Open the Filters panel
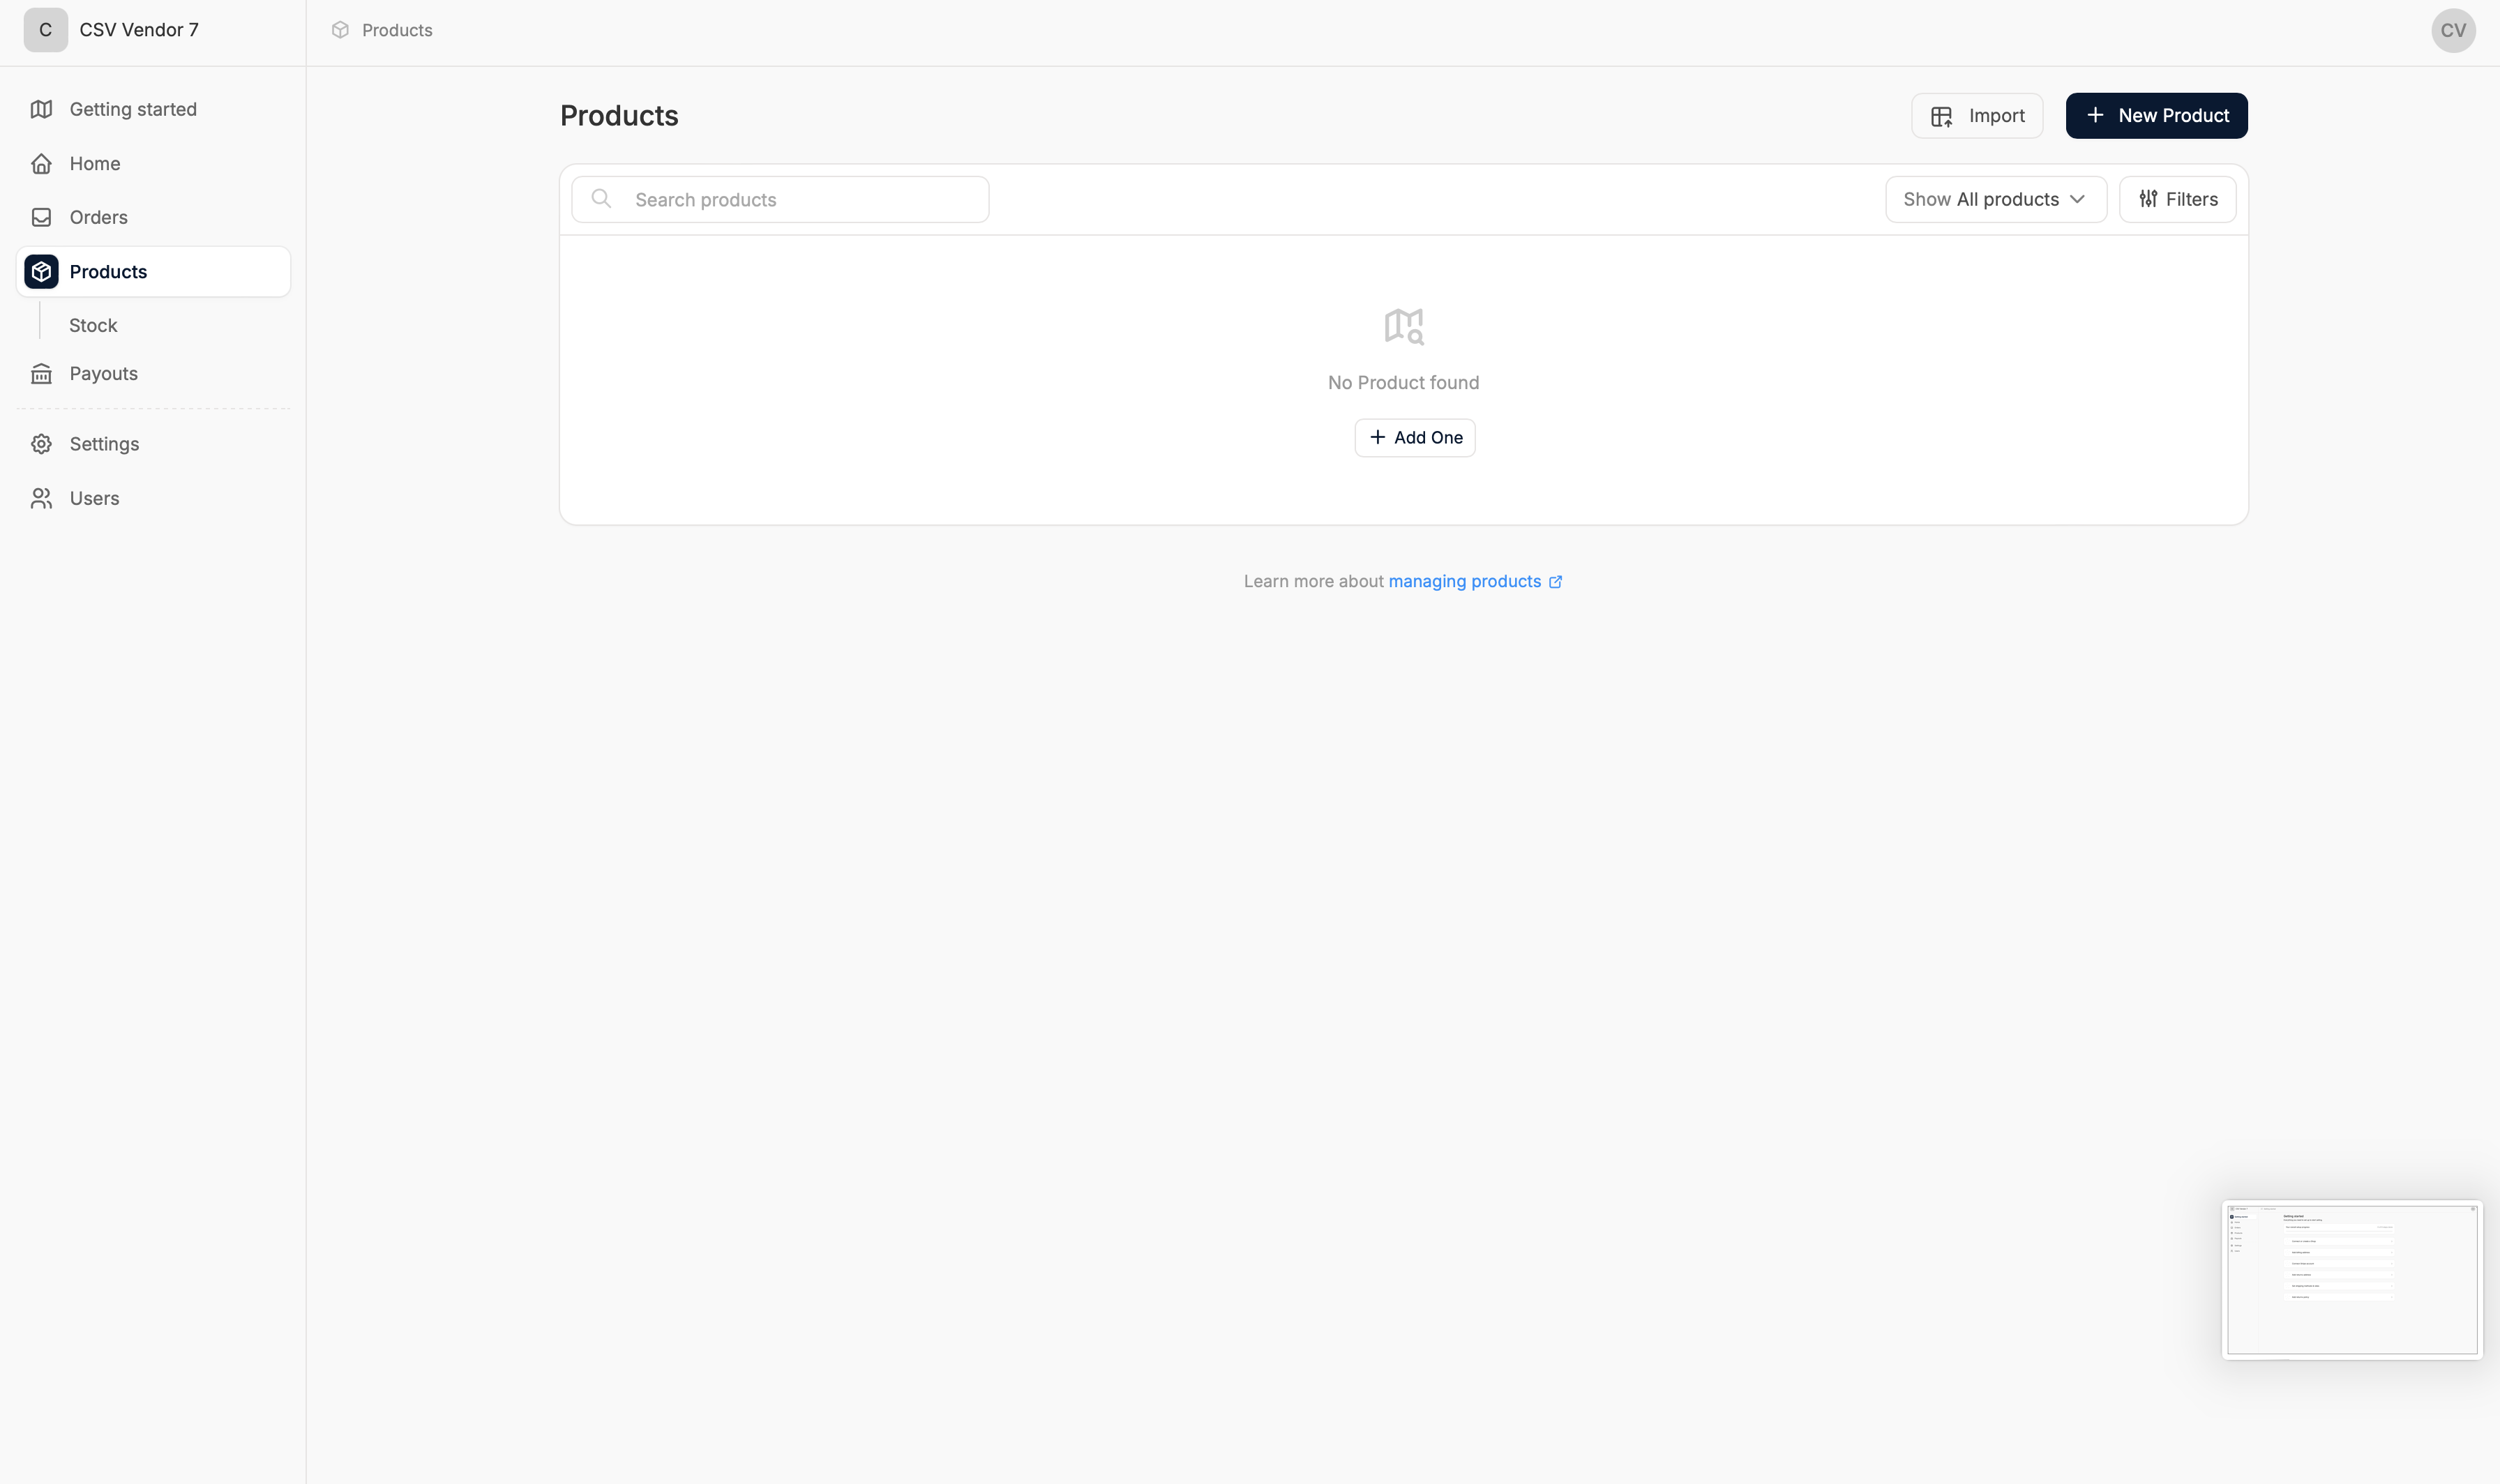Image resolution: width=2500 pixels, height=1484 pixels. [x=2177, y=199]
